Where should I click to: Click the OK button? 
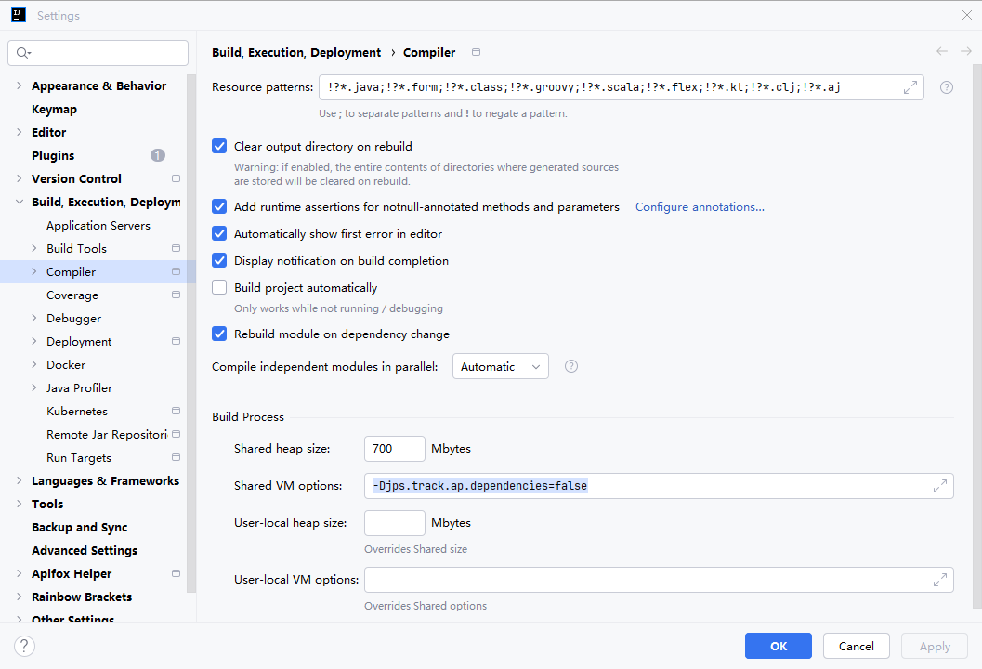pyautogui.click(x=779, y=646)
